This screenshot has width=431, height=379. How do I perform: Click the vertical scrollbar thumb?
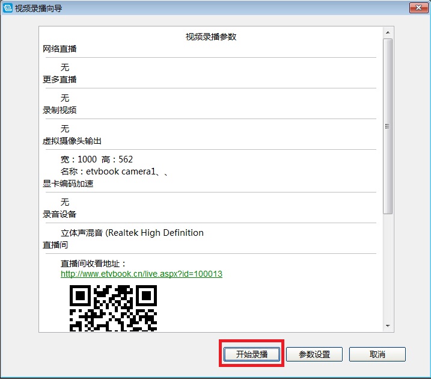[x=388, y=126]
